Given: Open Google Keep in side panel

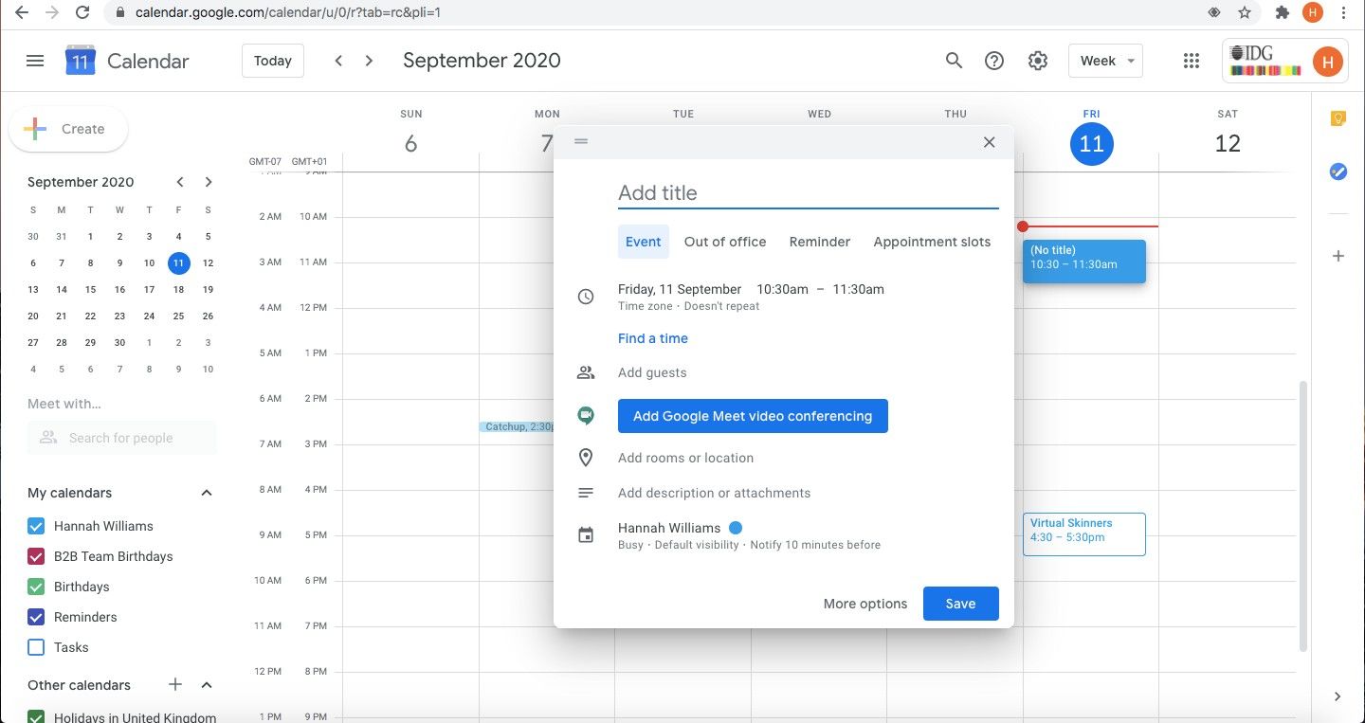Looking at the screenshot, I should point(1338,118).
